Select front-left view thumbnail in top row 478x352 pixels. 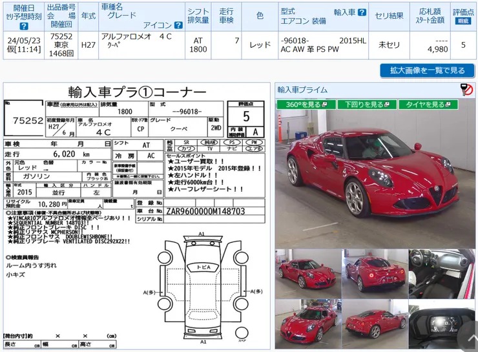[307, 271]
